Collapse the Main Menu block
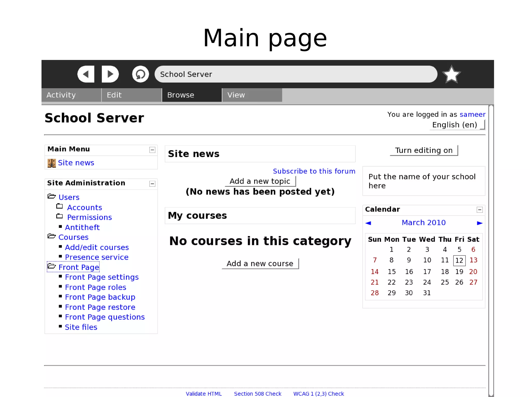Viewport: 530px width, 397px height. tap(152, 150)
